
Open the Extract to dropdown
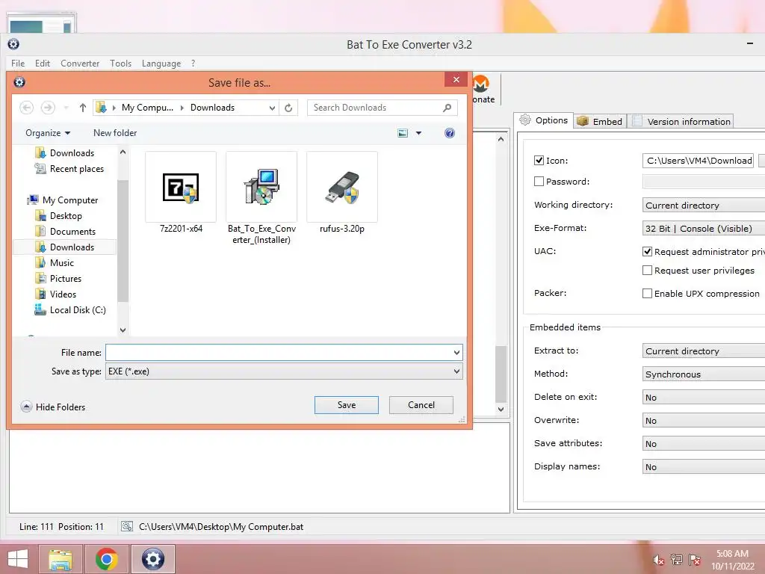(x=704, y=351)
